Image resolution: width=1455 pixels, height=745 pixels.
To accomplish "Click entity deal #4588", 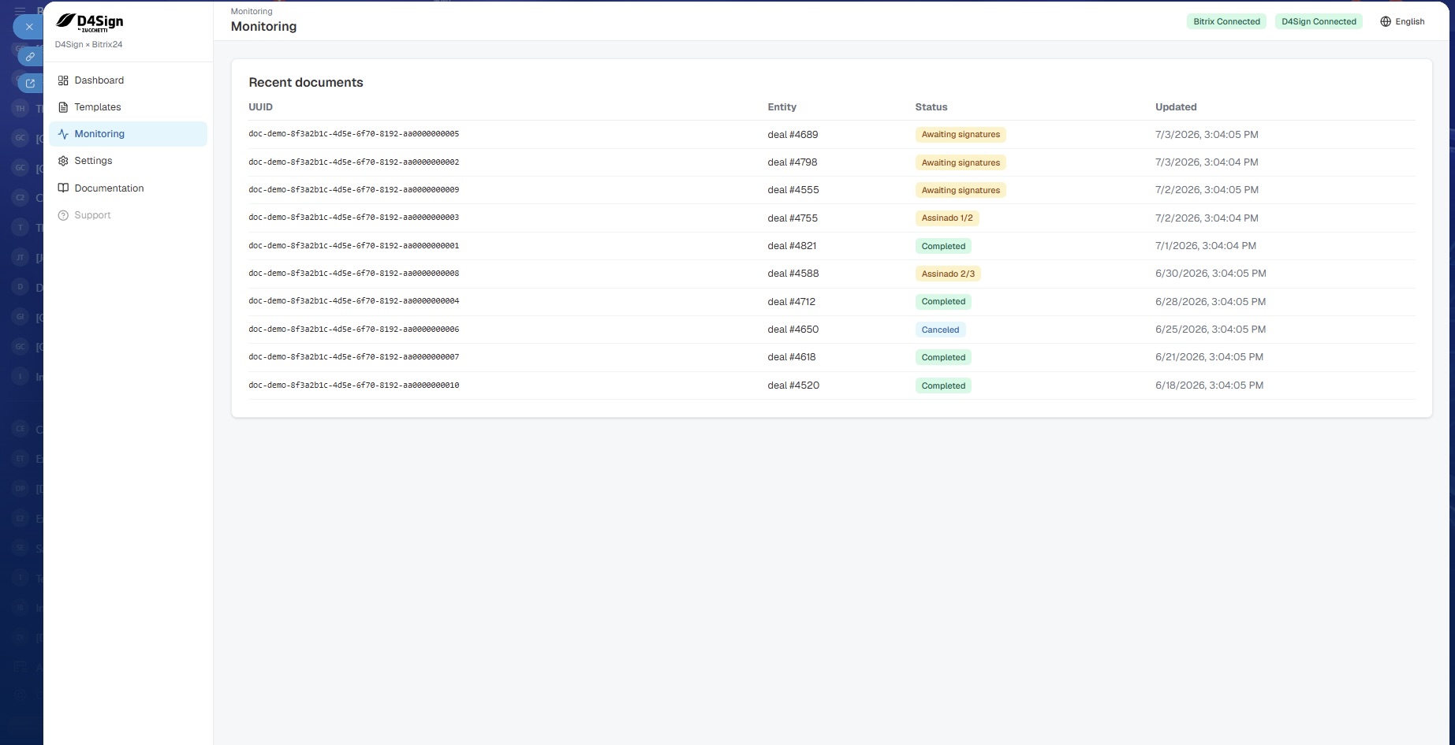I will coord(793,274).
